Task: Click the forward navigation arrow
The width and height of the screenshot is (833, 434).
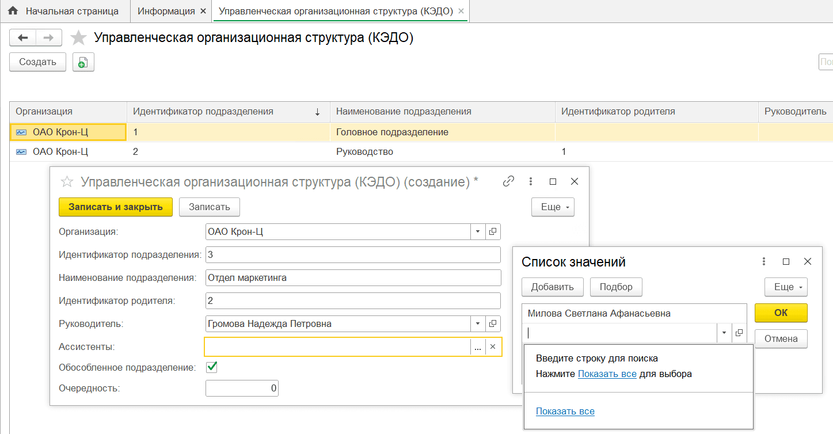Action: (x=49, y=38)
